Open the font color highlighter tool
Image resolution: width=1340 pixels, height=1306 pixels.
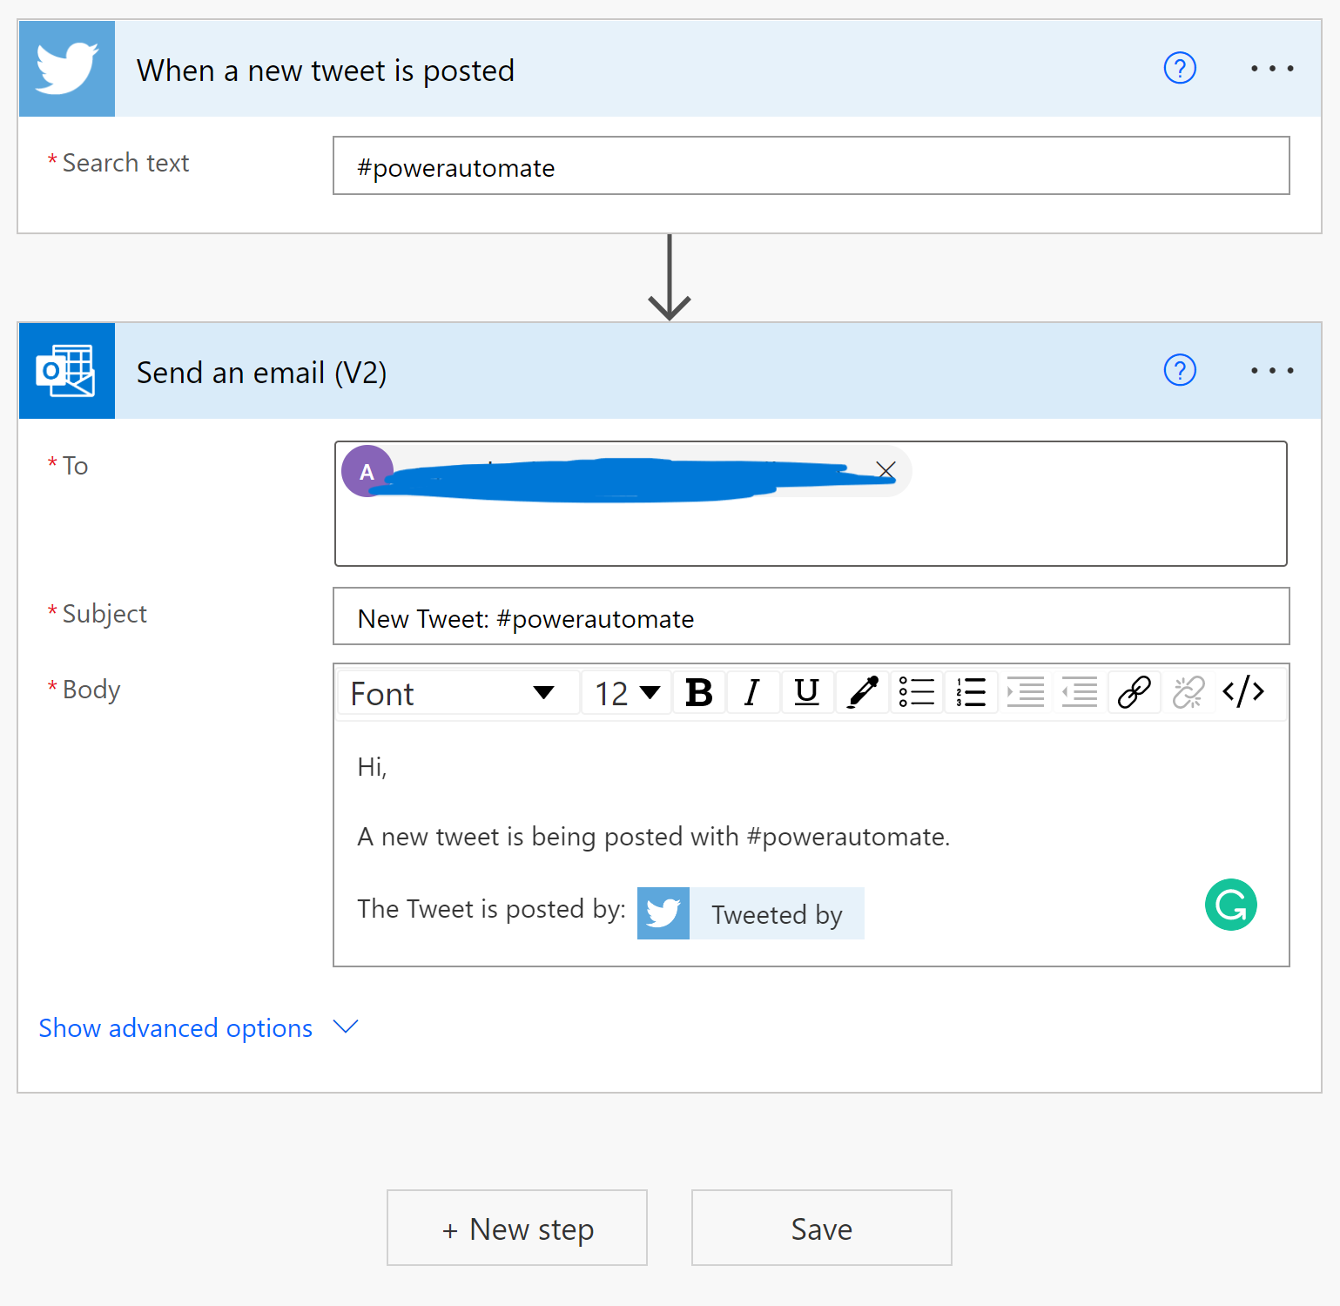tap(862, 693)
